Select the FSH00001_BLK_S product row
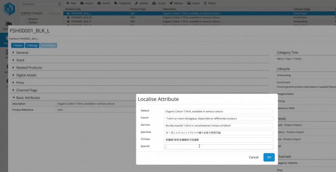The height and width of the screenshot is (172, 336). [200, 21]
